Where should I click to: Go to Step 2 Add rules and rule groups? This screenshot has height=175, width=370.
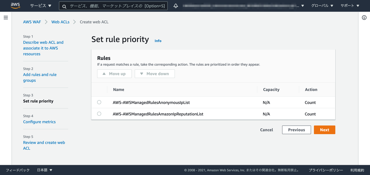click(x=40, y=77)
